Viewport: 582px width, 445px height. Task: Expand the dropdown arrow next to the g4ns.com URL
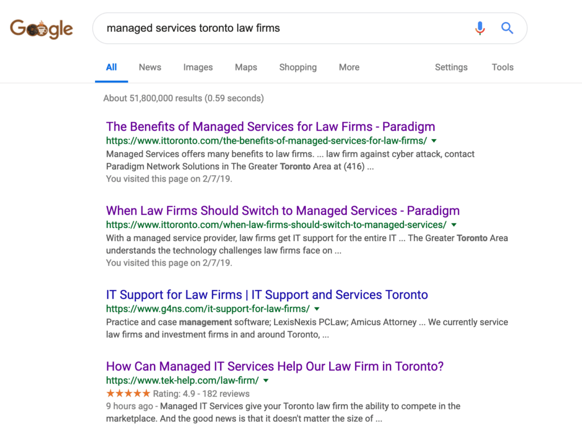(x=317, y=309)
